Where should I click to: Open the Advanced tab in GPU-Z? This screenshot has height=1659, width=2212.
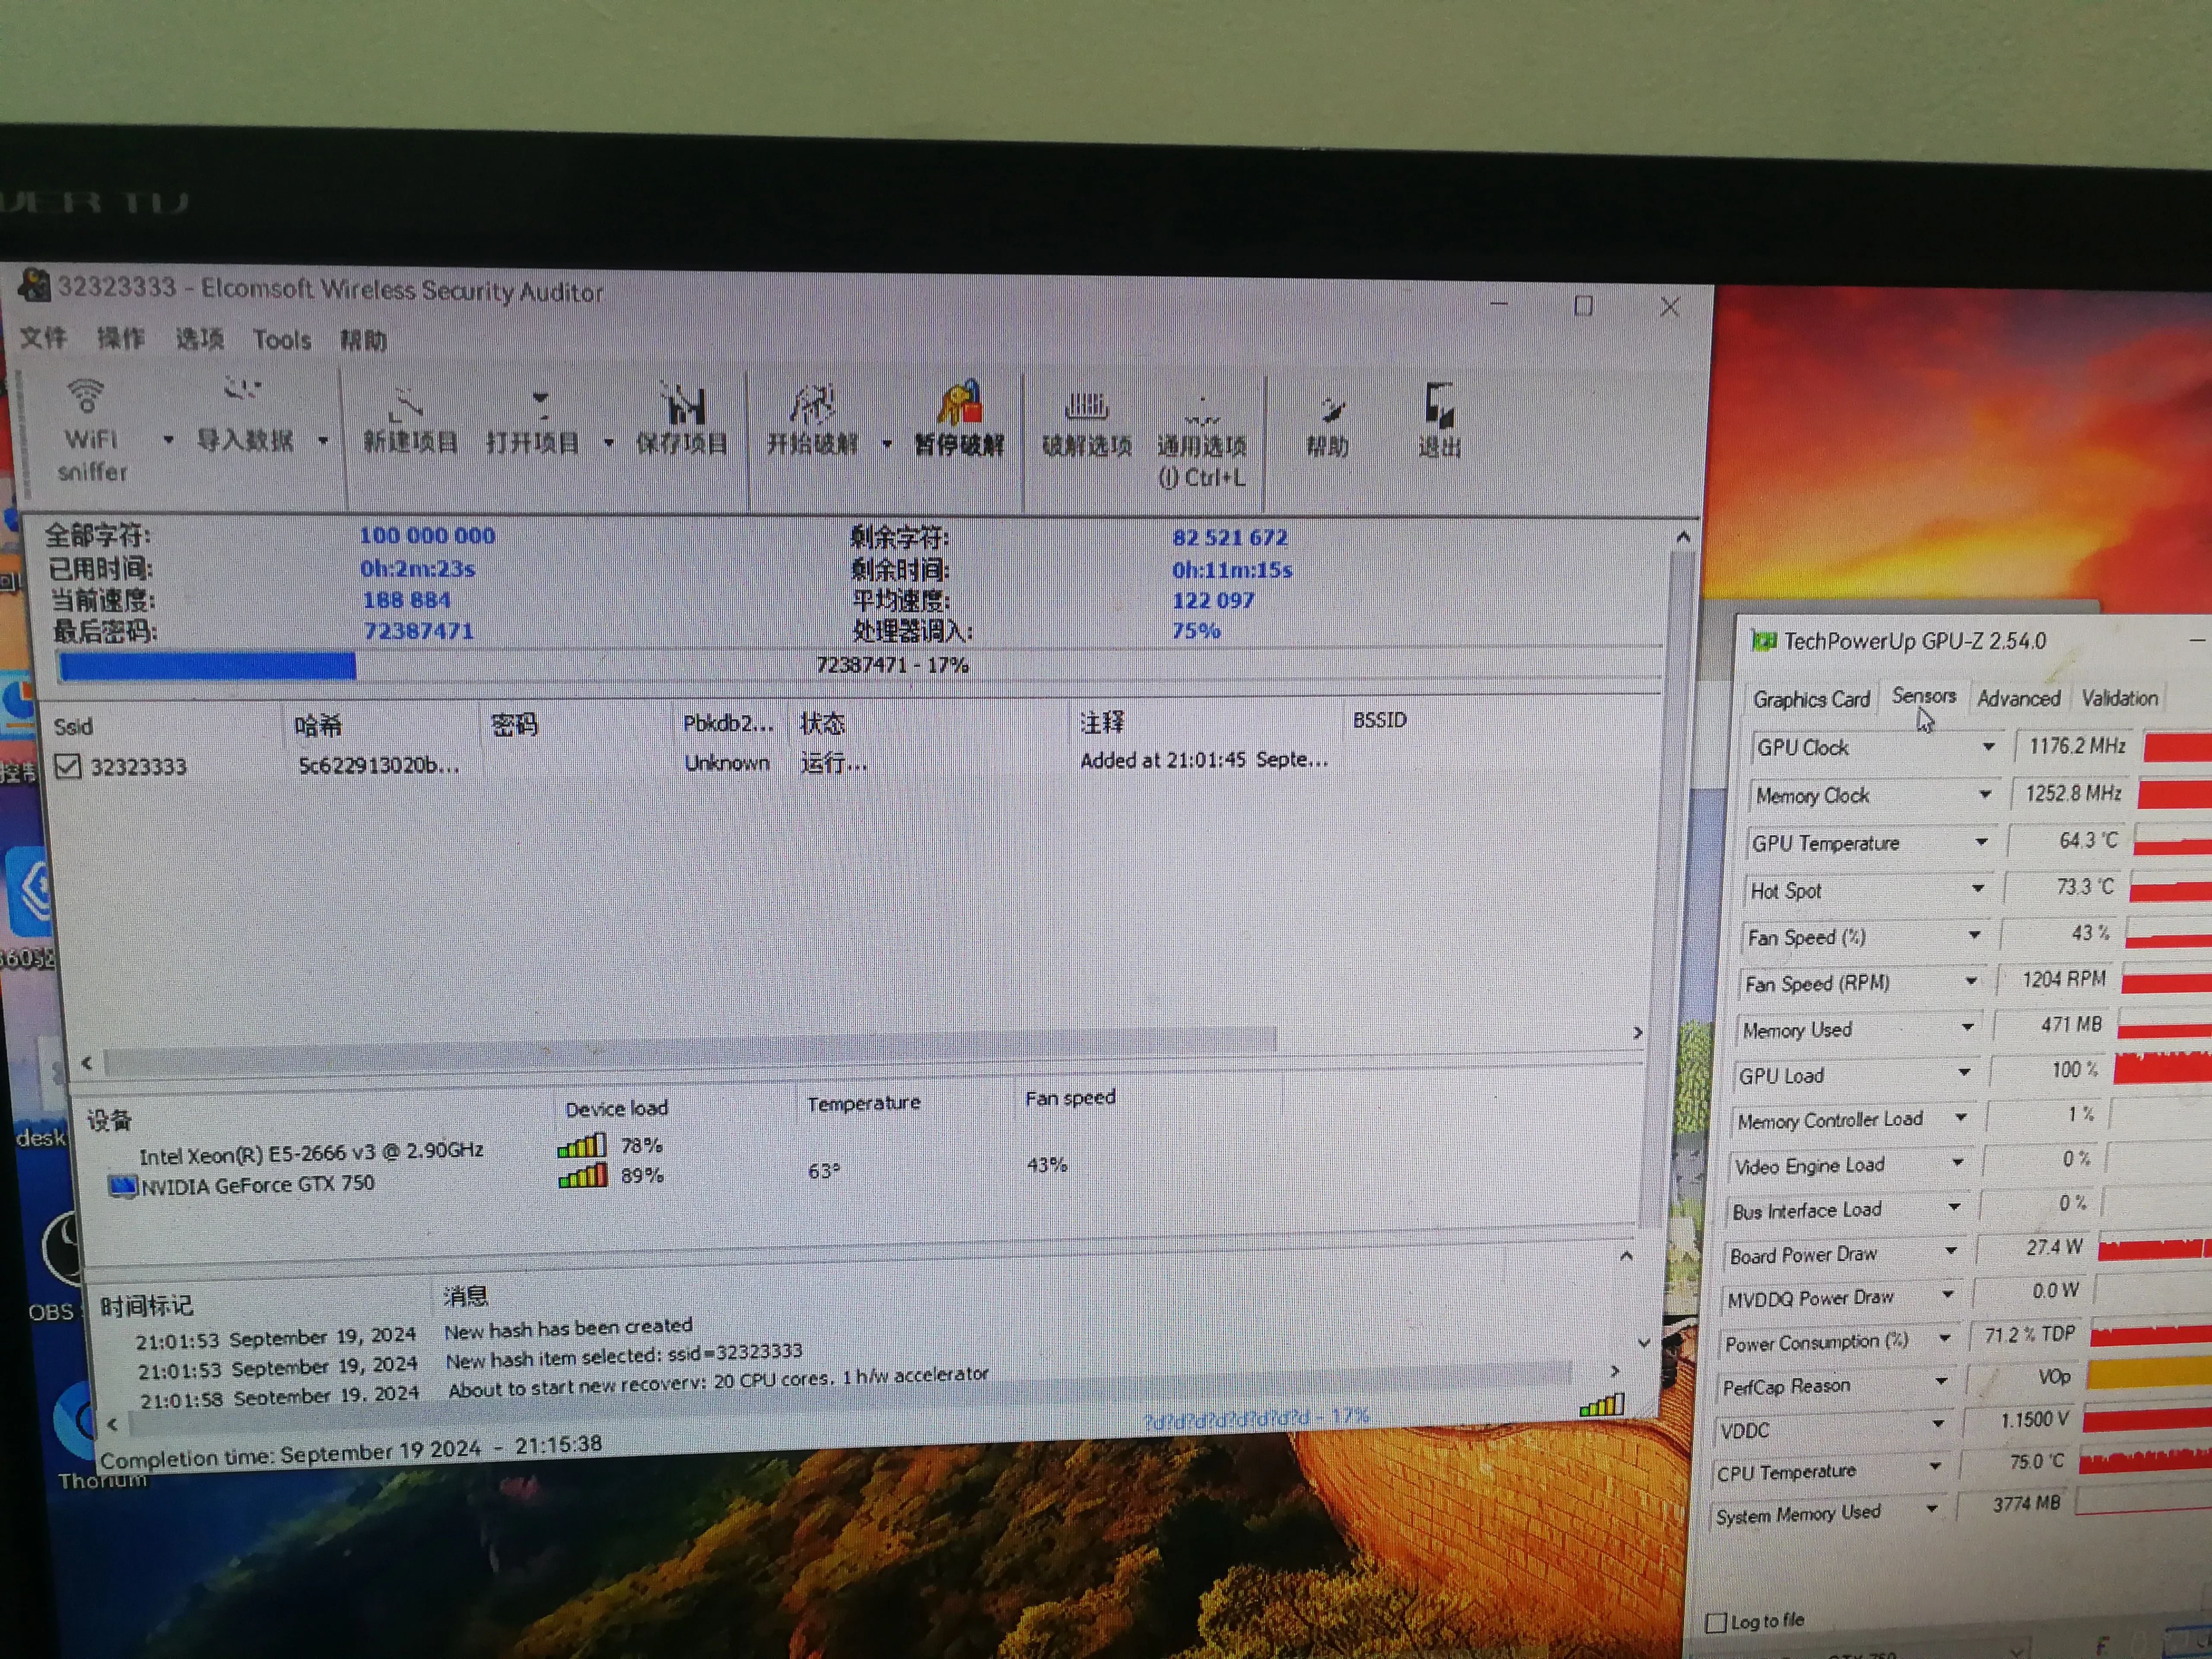[x=2018, y=698]
